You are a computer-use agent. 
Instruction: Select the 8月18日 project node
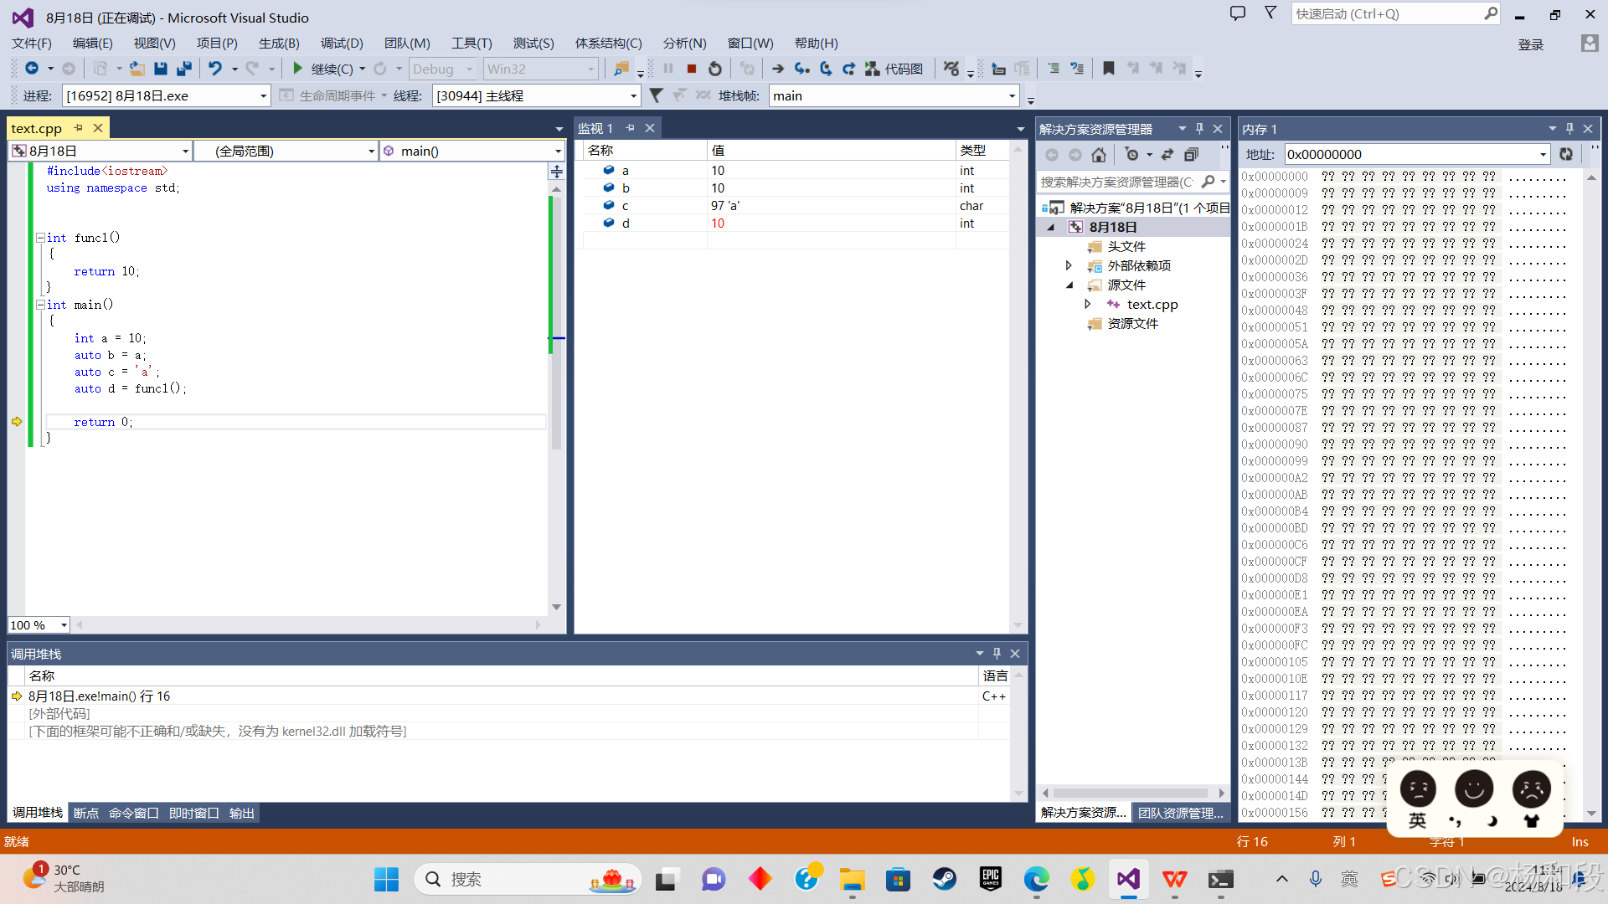tap(1113, 227)
